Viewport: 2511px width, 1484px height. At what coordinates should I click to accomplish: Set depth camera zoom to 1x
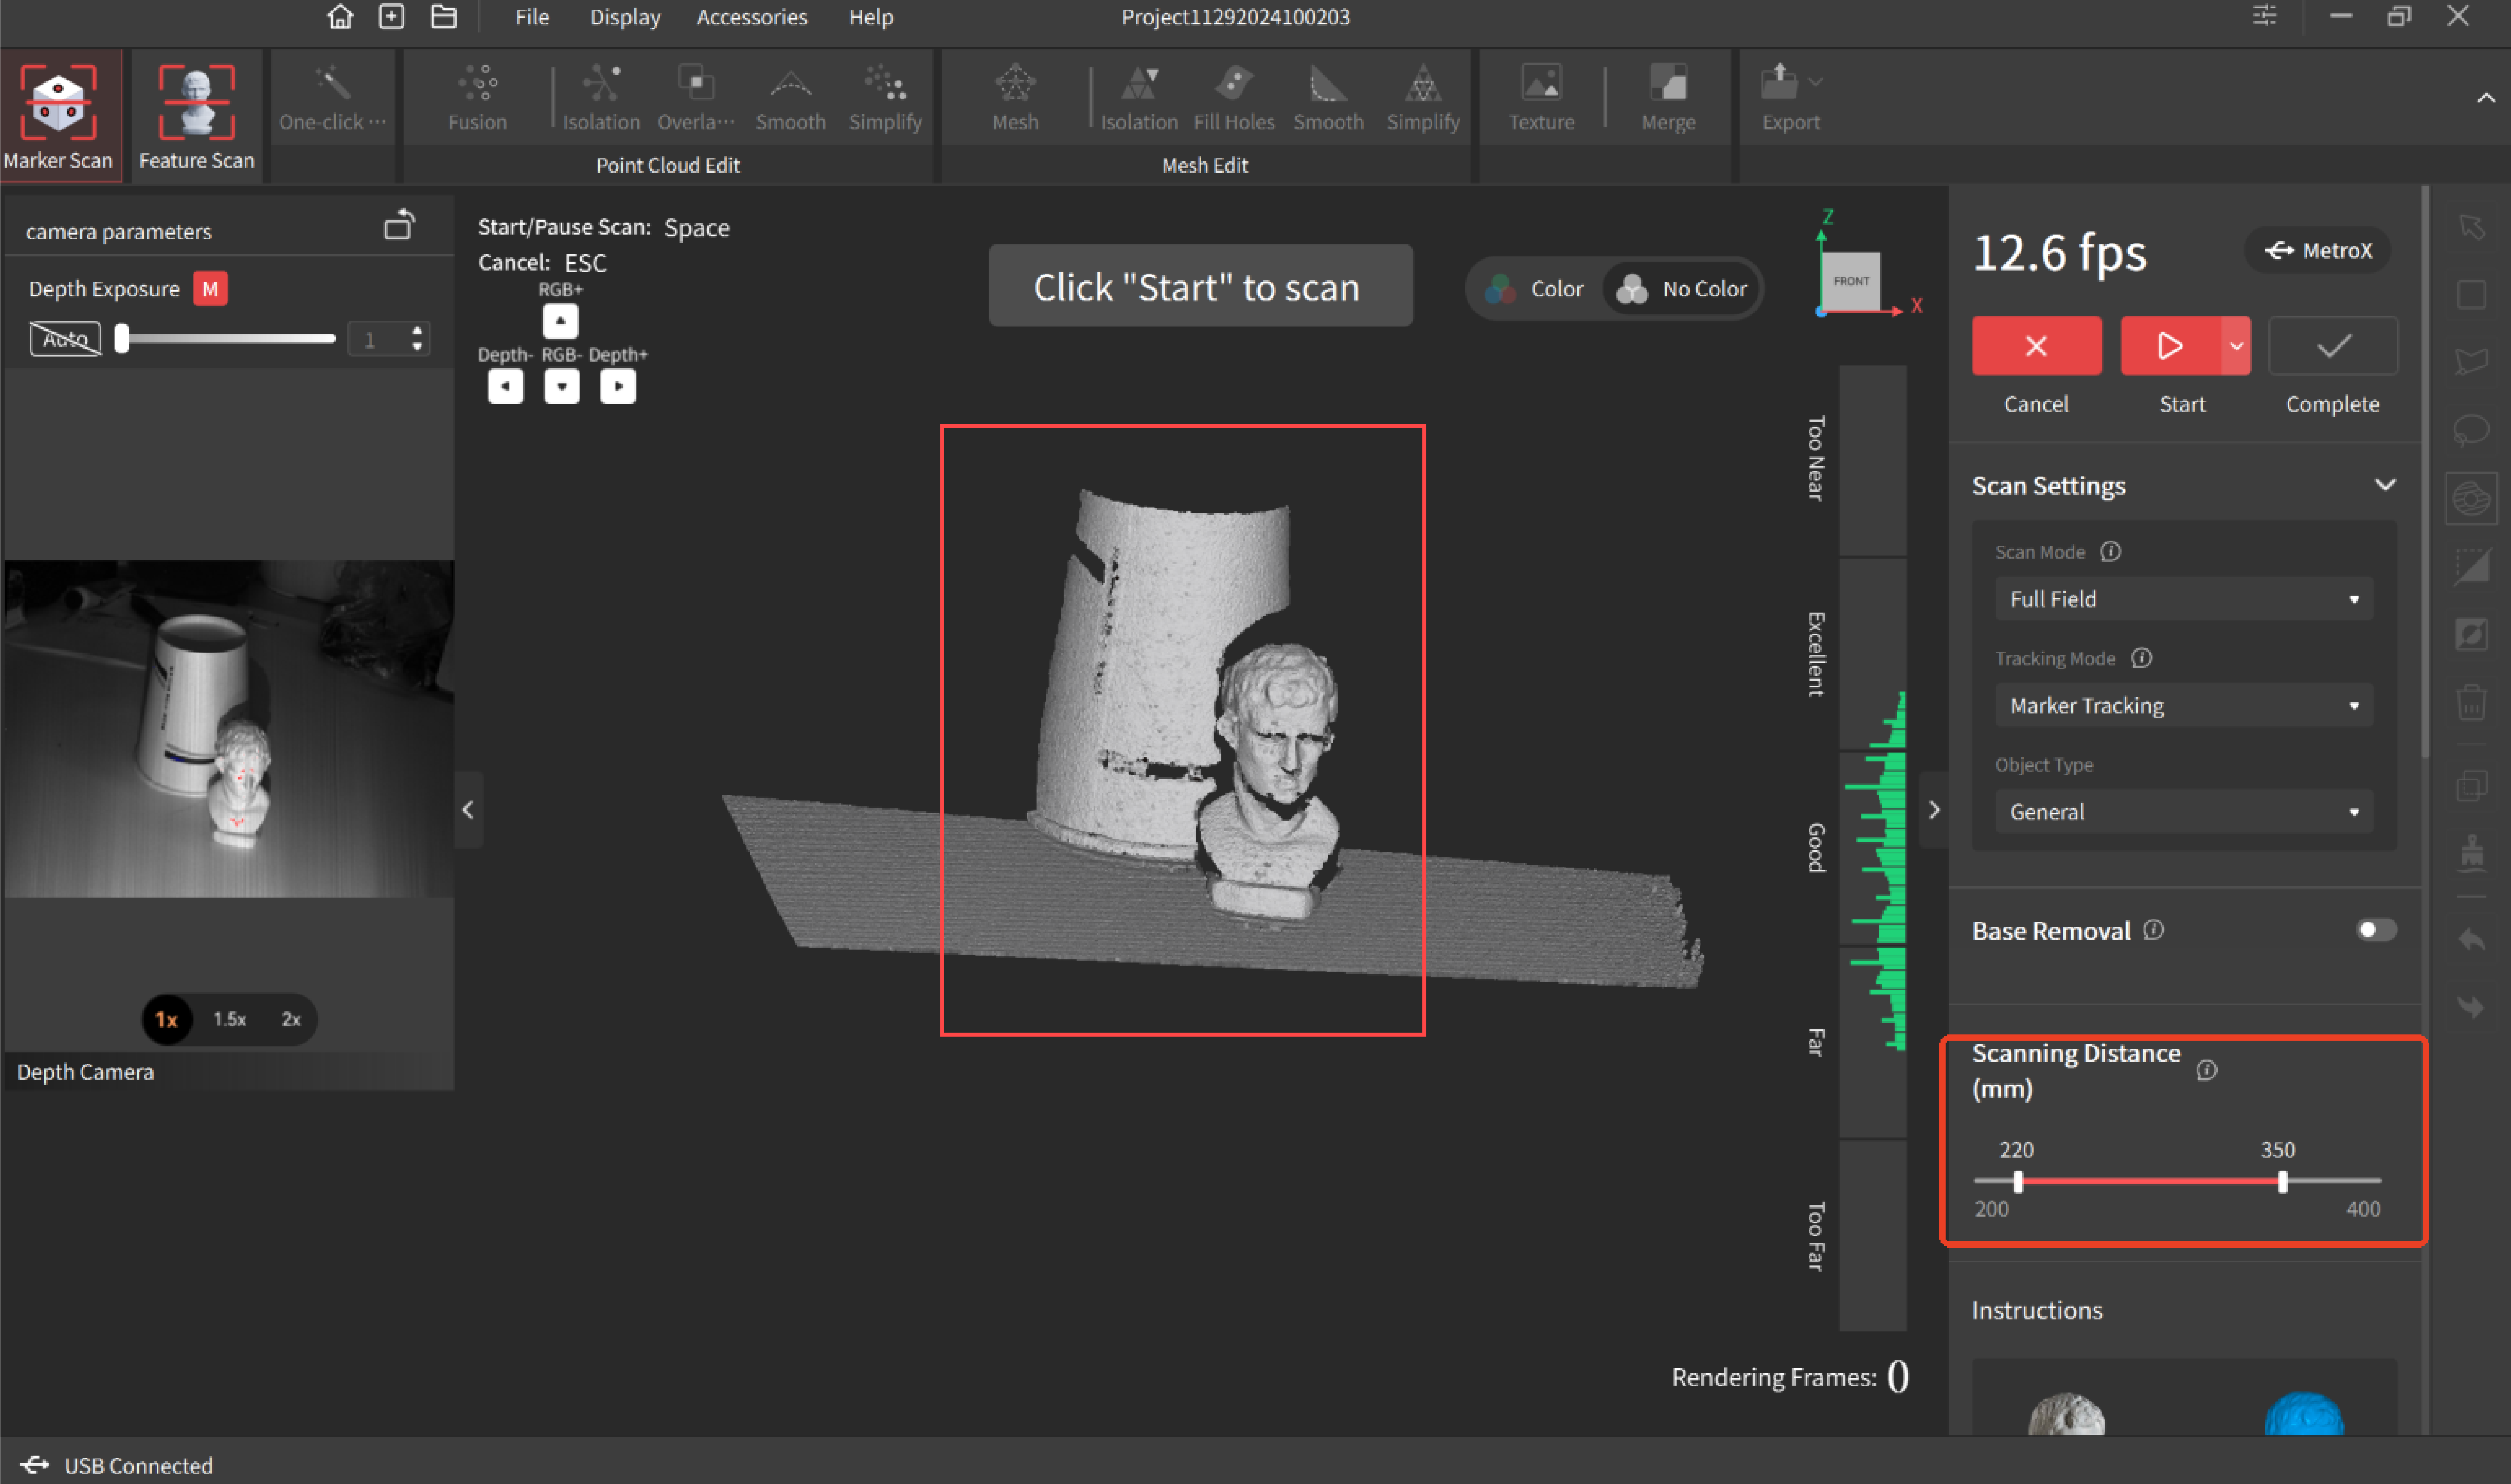(167, 1019)
